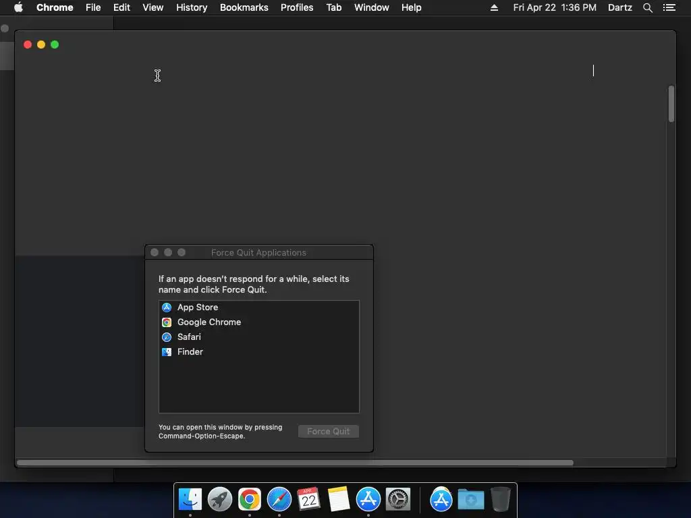Open Spotlight search magnifier icon
Image resolution: width=691 pixels, height=518 pixels.
pos(647,7)
